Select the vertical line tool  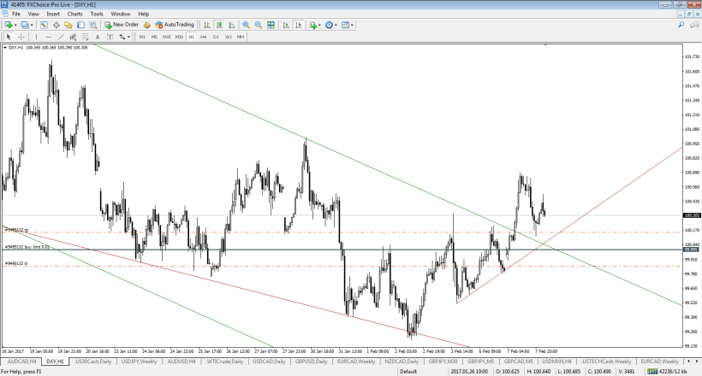[x=36, y=37]
